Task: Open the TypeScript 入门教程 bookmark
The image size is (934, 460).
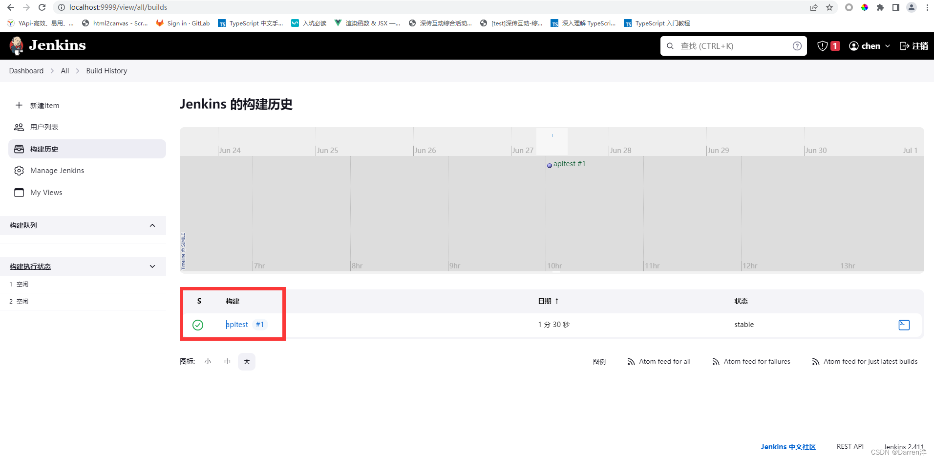Action: coord(657,23)
